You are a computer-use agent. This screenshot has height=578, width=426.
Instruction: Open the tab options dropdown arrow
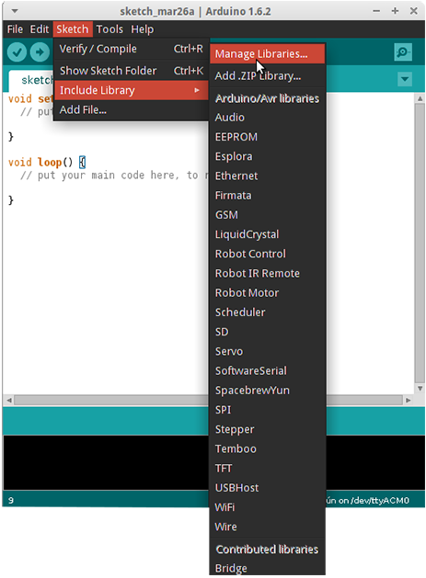coord(405,79)
